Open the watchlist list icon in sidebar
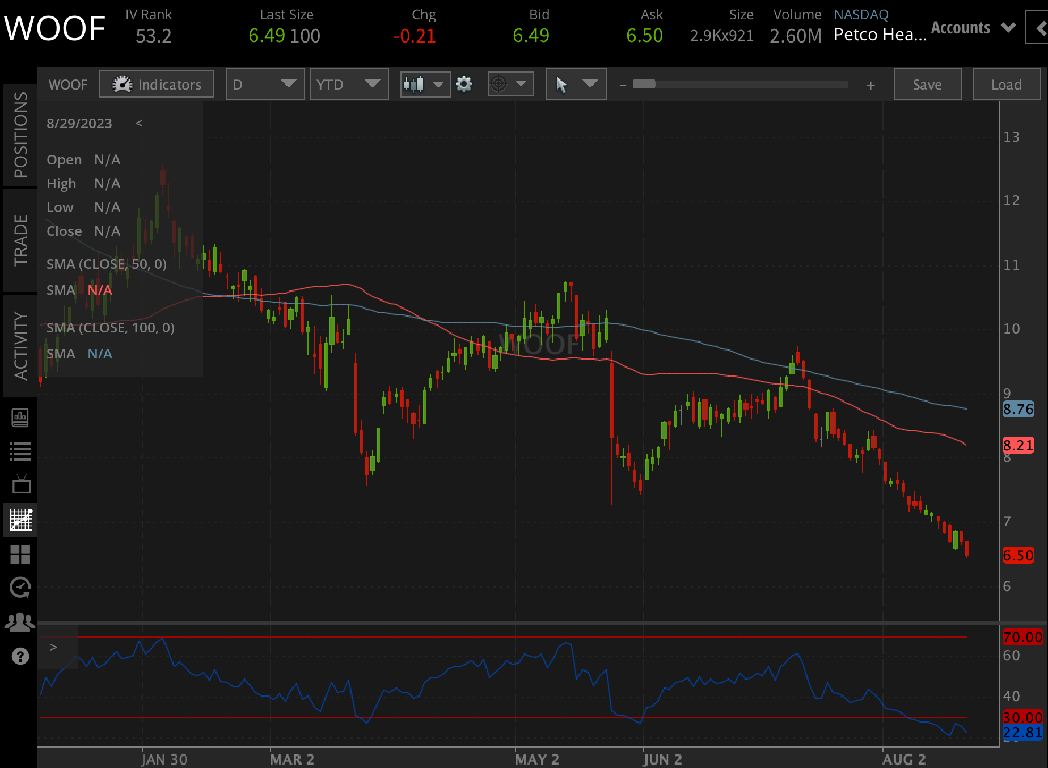The height and width of the screenshot is (768, 1048). 20,451
